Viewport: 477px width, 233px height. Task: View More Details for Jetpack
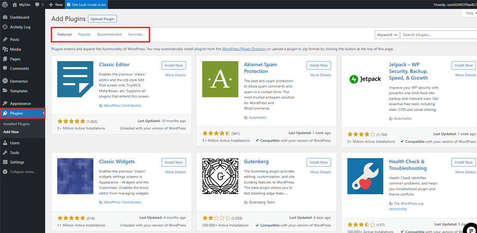click(x=466, y=75)
